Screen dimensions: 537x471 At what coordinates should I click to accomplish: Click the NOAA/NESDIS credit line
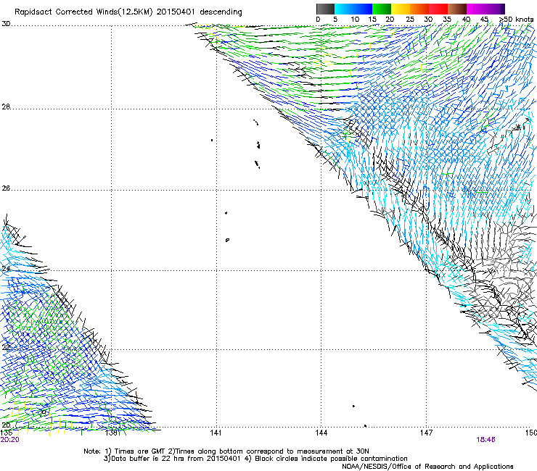click(427, 466)
